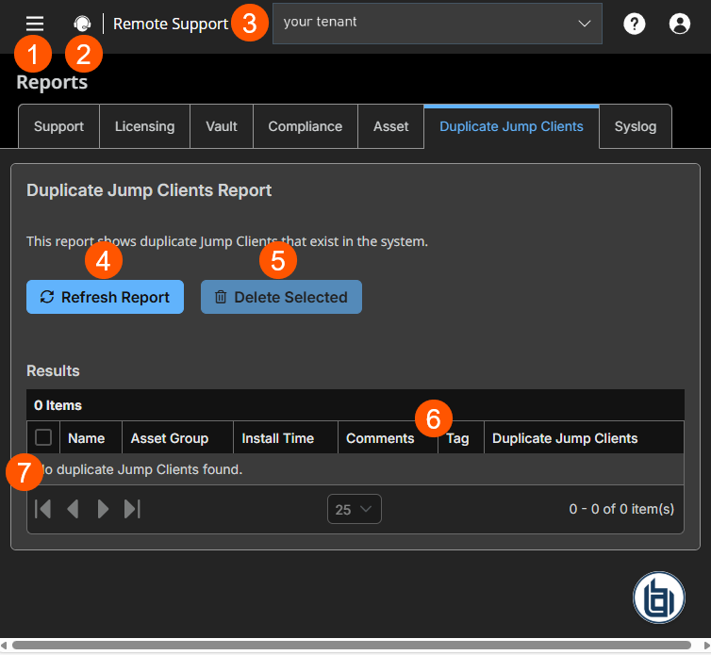Switch to the Asset tab
The height and width of the screenshot is (655, 711).
pos(391,126)
